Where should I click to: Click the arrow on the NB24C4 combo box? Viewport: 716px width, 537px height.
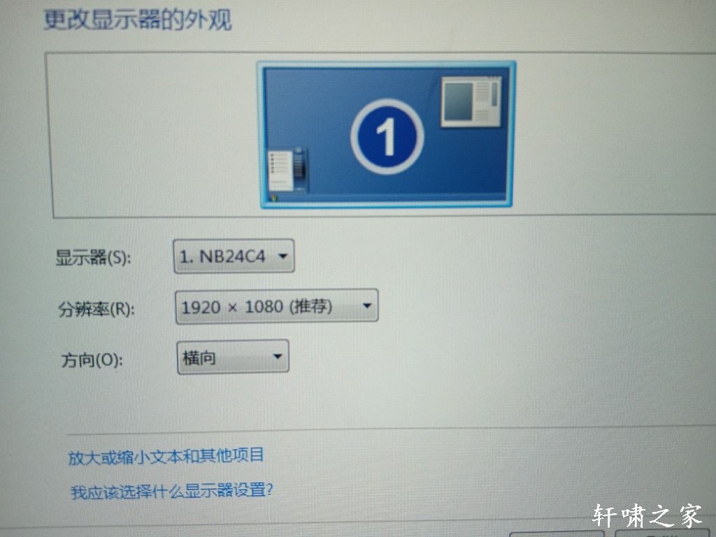[282, 256]
